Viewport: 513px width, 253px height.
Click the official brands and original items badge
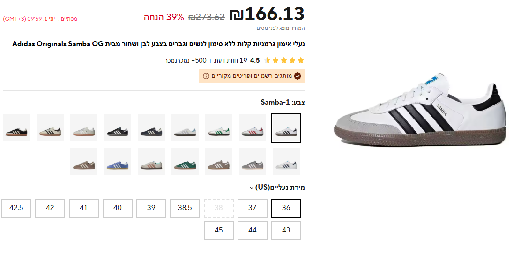pos(252,76)
